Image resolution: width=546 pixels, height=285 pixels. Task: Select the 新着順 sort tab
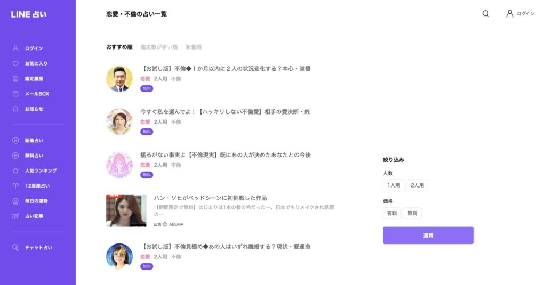(x=194, y=47)
